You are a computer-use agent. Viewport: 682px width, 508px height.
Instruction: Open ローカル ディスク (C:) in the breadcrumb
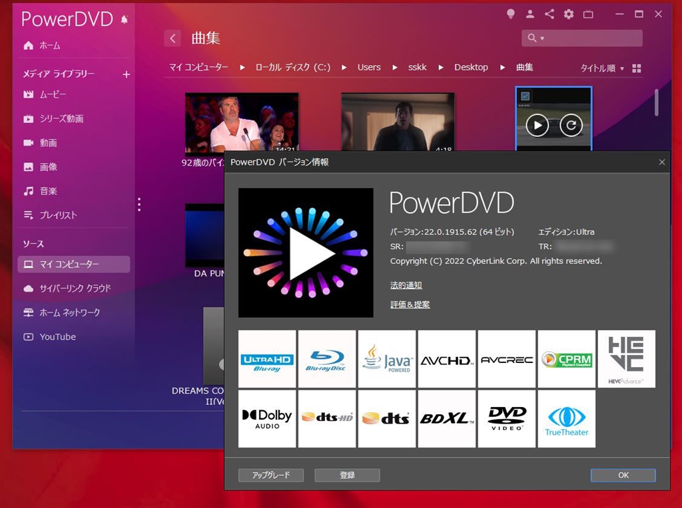click(293, 67)
